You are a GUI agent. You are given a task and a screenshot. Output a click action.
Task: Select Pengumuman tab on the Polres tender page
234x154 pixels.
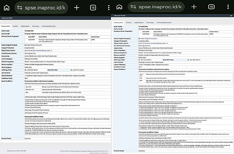pos(118,23)
